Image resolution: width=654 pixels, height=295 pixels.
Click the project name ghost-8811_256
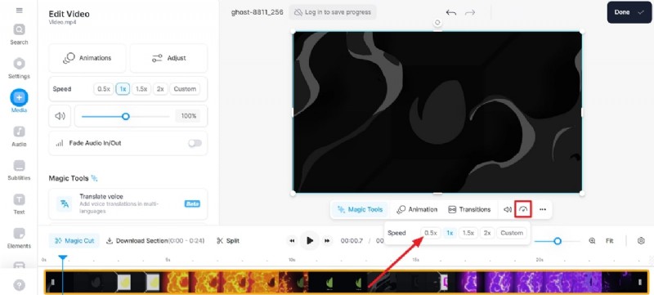click(257, 12)
